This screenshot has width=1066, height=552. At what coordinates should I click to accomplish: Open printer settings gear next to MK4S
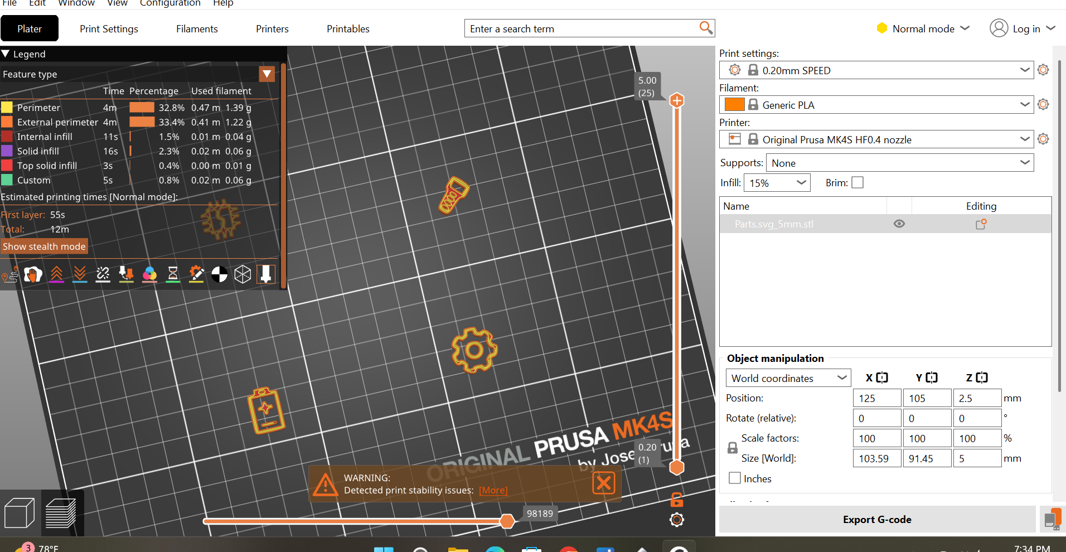click(1043, 139)
